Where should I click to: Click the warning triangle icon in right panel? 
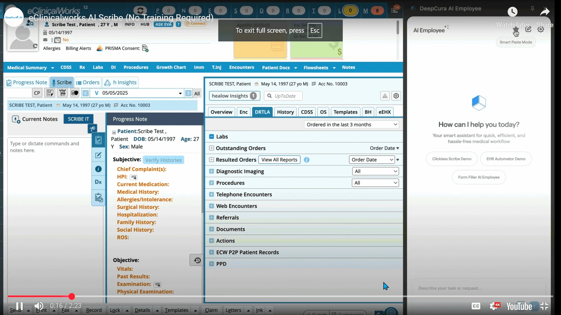tap(385, 96)
